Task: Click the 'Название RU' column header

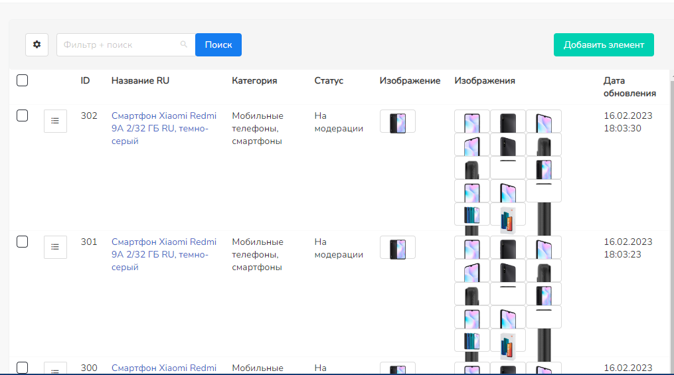Action: [x=140, y=81]
